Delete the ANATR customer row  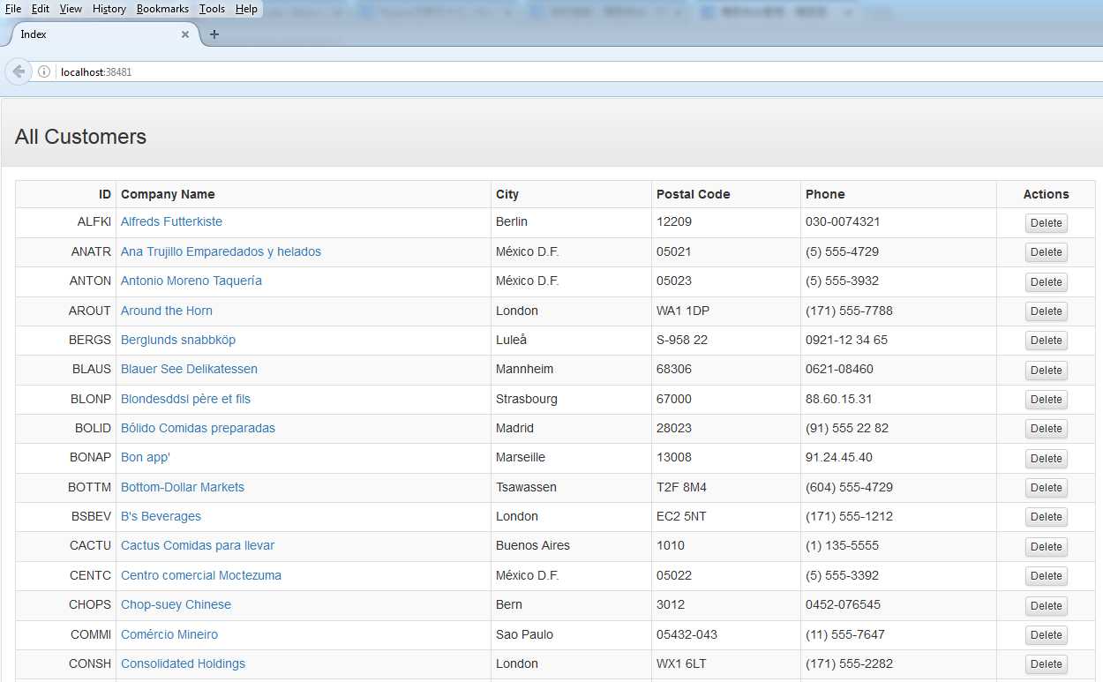click(1046, 252)
